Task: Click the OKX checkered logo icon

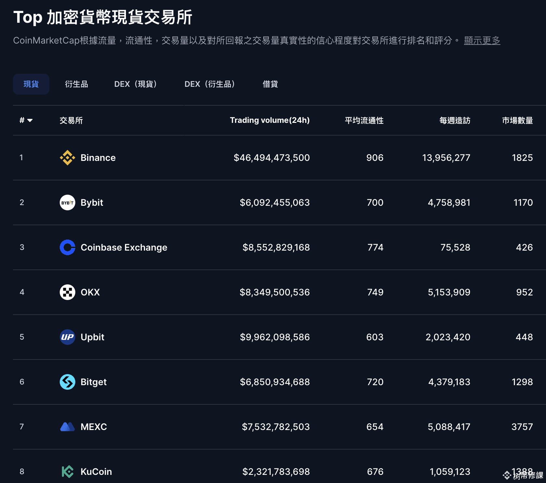Action: [68, 292]
